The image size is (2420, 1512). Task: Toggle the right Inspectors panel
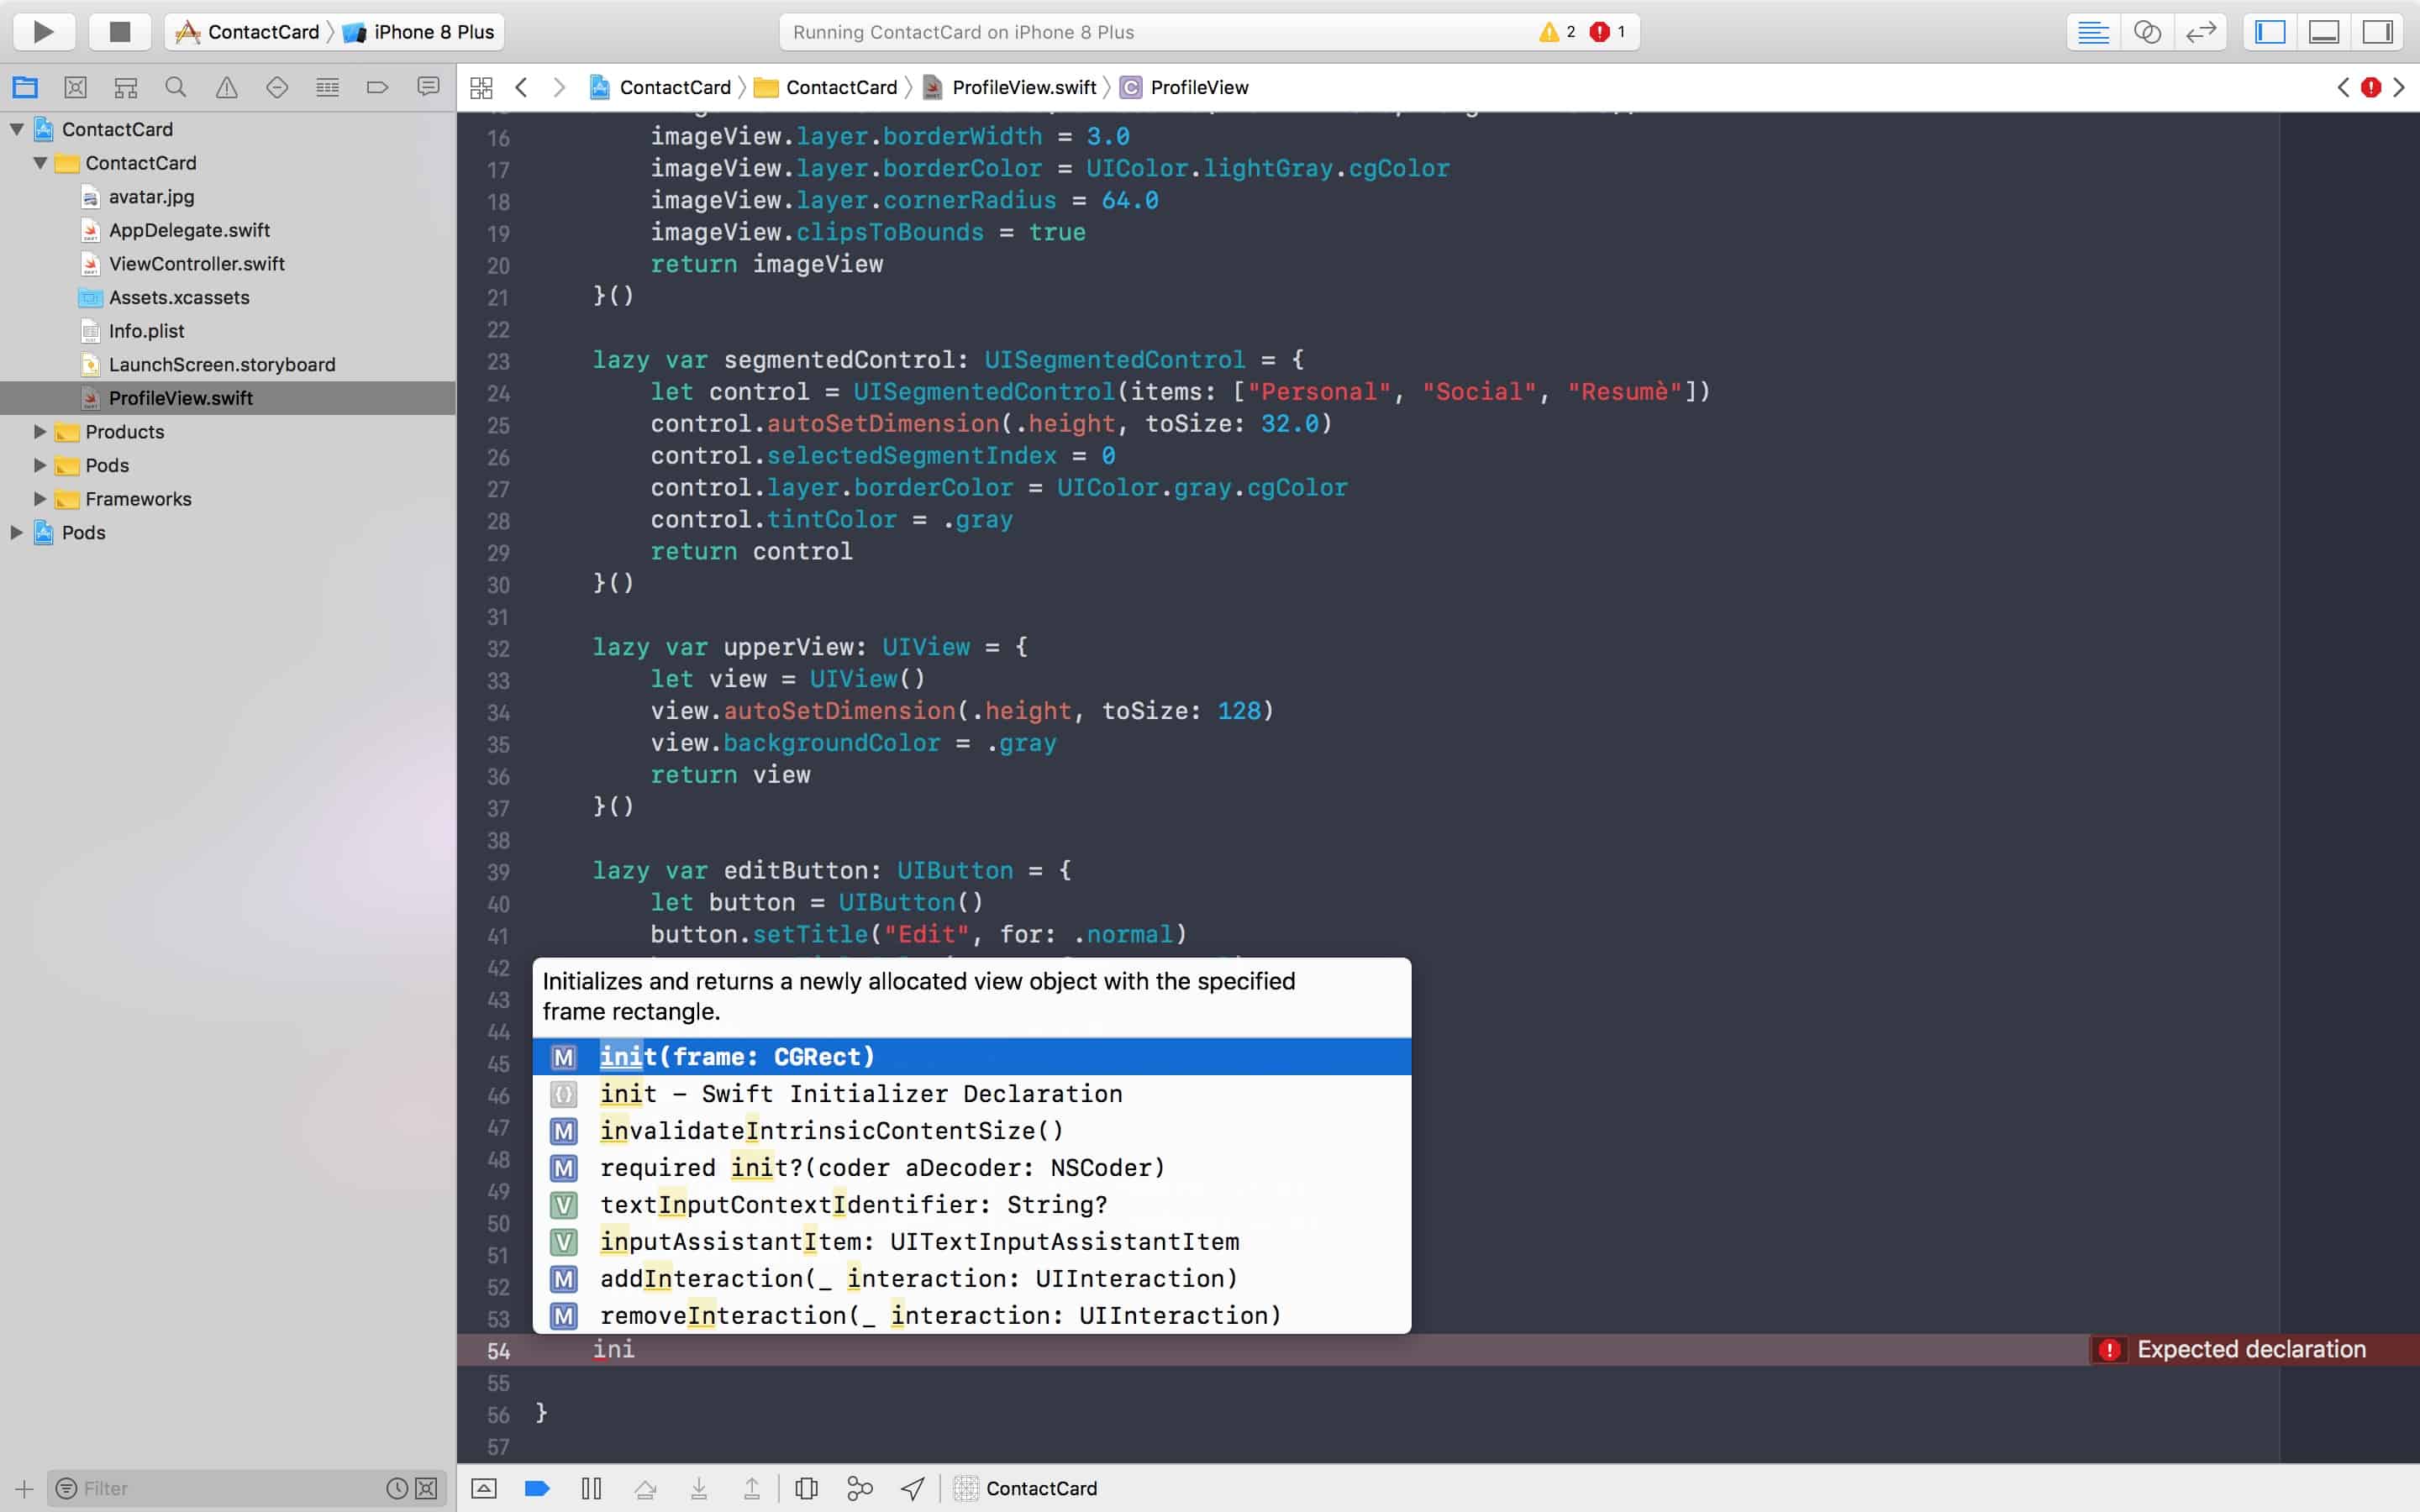(x=2377, y=32)
